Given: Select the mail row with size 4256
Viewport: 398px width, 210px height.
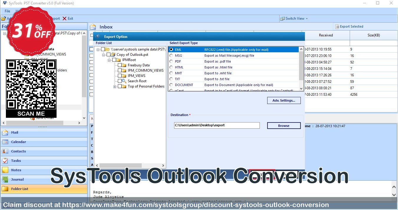Looking at the screenshot, I should pos(351,95).
